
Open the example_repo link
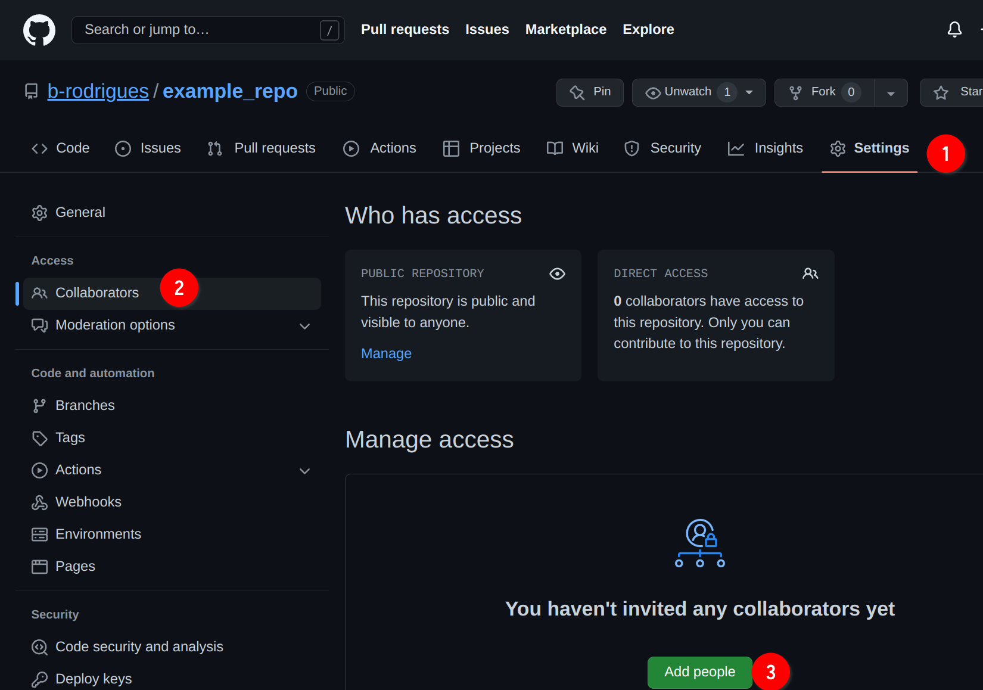[x=230, y=91]
